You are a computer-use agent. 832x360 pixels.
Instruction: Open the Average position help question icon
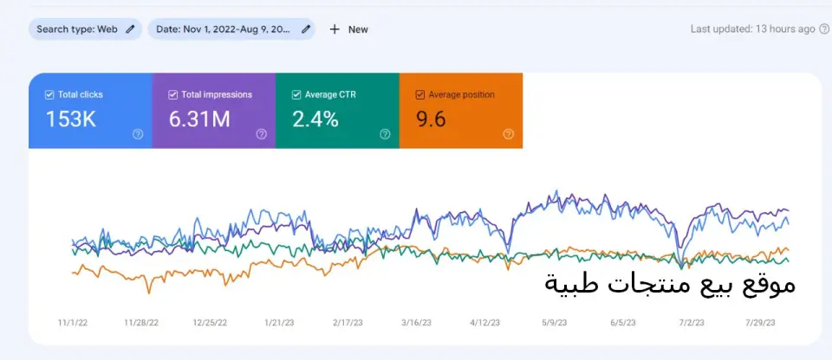tap(509, 134)
